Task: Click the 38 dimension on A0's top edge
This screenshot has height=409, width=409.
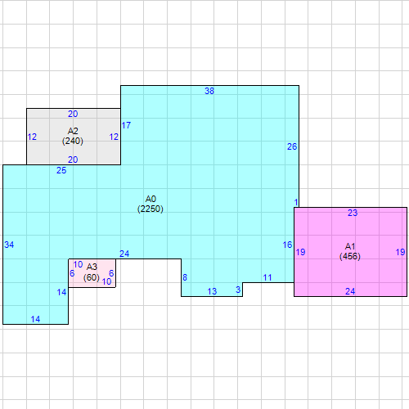Action: click(209, 91)
